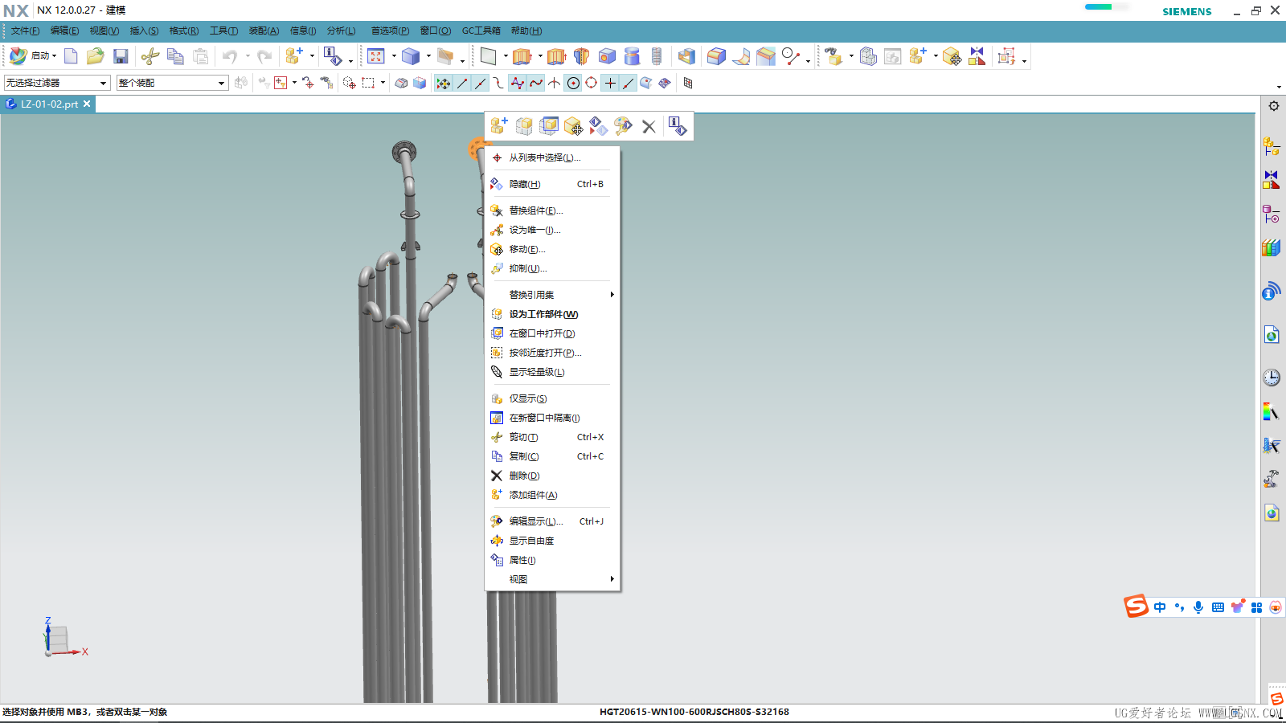The height and width of the screenshot is (723, 1286).
Task: Open the 文件(F) menu
Action: [x=25, y=31]
